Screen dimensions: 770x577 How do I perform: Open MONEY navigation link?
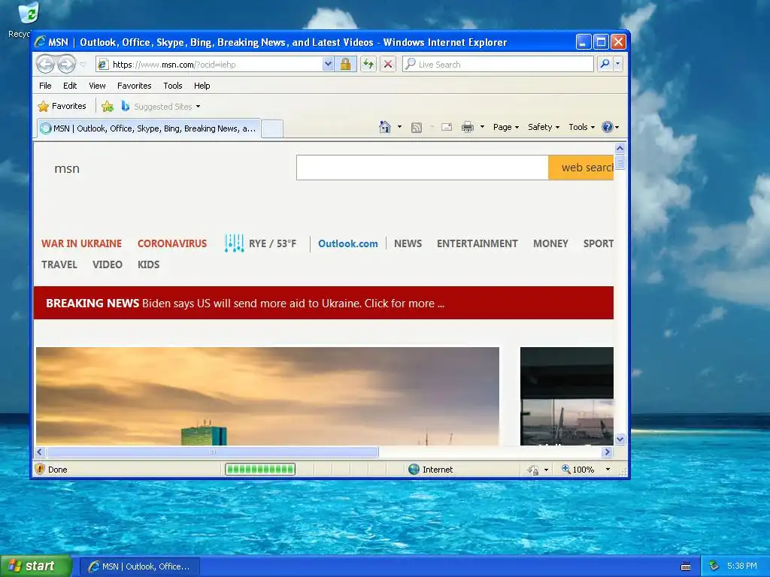pos(550,243)
